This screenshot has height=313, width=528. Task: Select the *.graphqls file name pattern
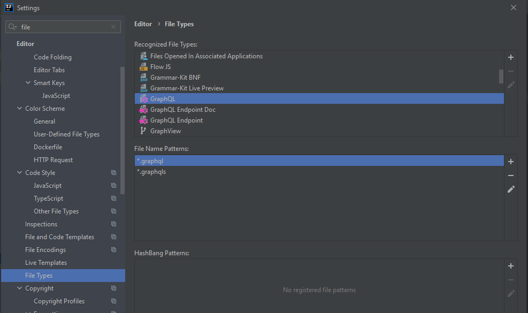pyautogui.click(x=150, y=172)
